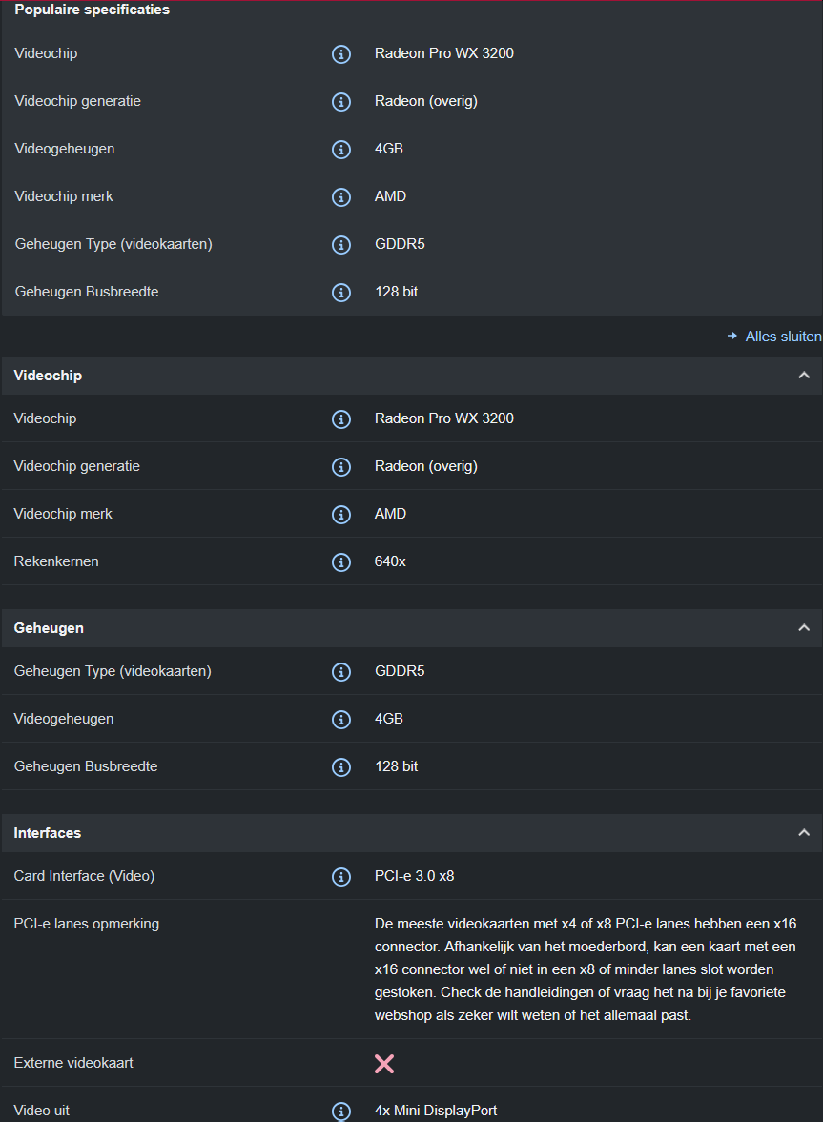Click Videogeheugen info icon under Populaire specificaties
The height and width of the screenshot is (1122, 823).
(x=341, y=150)
